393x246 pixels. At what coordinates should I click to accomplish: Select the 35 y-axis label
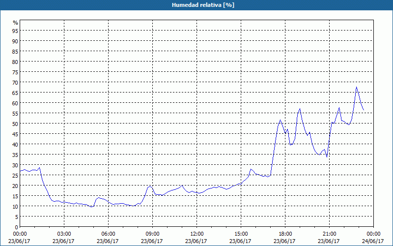[x=15, y=154]
